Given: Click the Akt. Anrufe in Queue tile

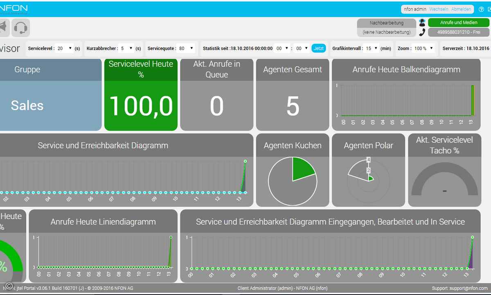Looking at the screenshot, I should pos(217,95).
